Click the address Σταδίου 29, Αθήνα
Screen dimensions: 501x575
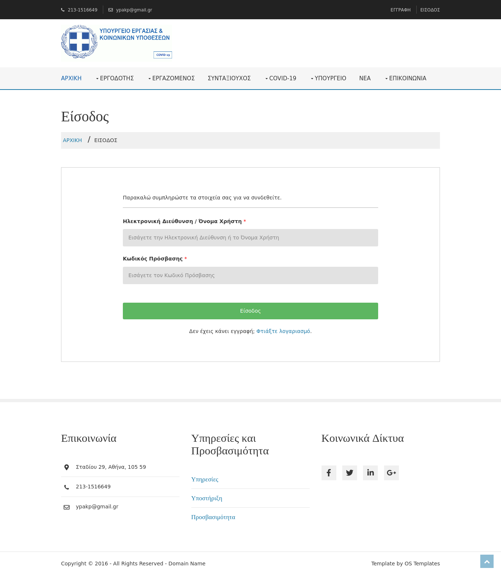coord(111,467)
